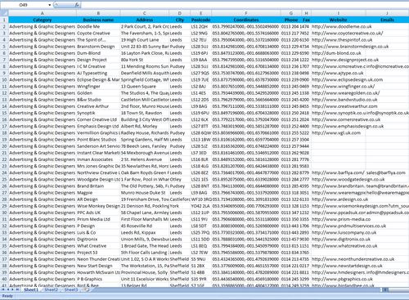Switch to the Sheet2 tab
The image size is (409, 300).
(51, 289)
